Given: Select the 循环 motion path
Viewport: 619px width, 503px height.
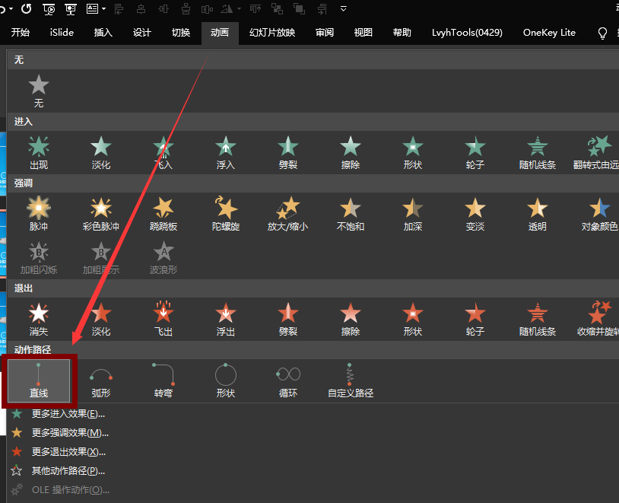Looking at the screenshot, I should [288, 380].
